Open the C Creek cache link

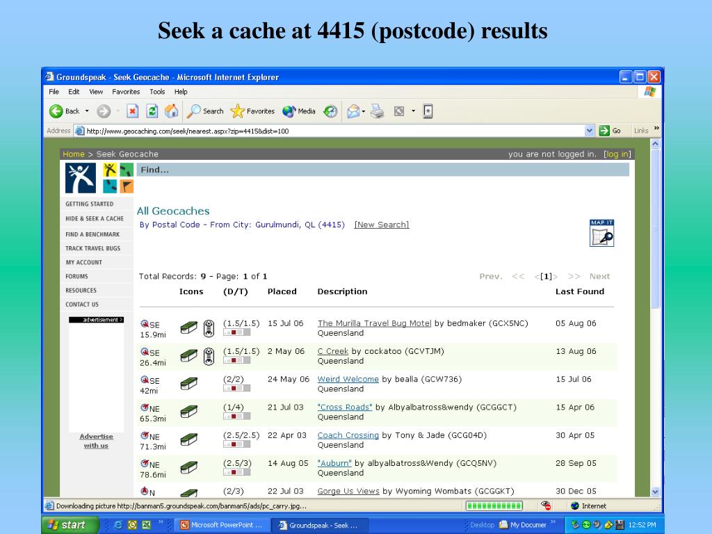click(333, 351)
